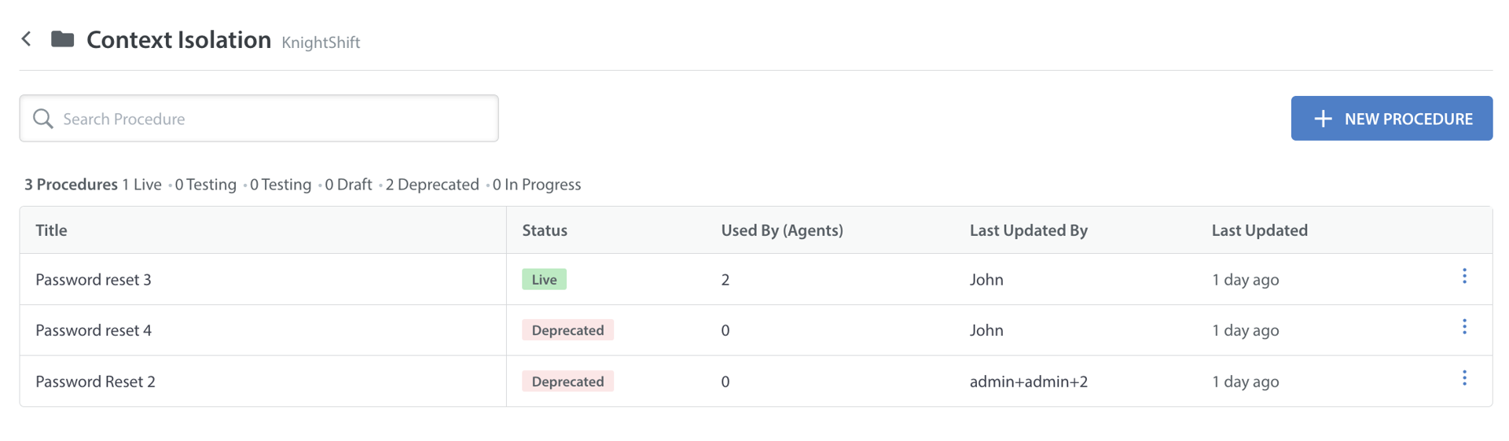The width and height of the screenshot is (1509, 441).
Task: Open options menu for Password Reset 2
Action: click(1463, 378)
